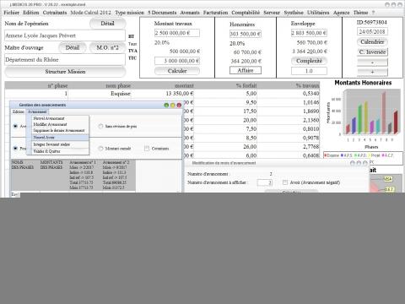Viewport: 405px width, 304px height.
Task: Click Avancement menu in Gestion des avancements window
Action: [x=37, y=111]
